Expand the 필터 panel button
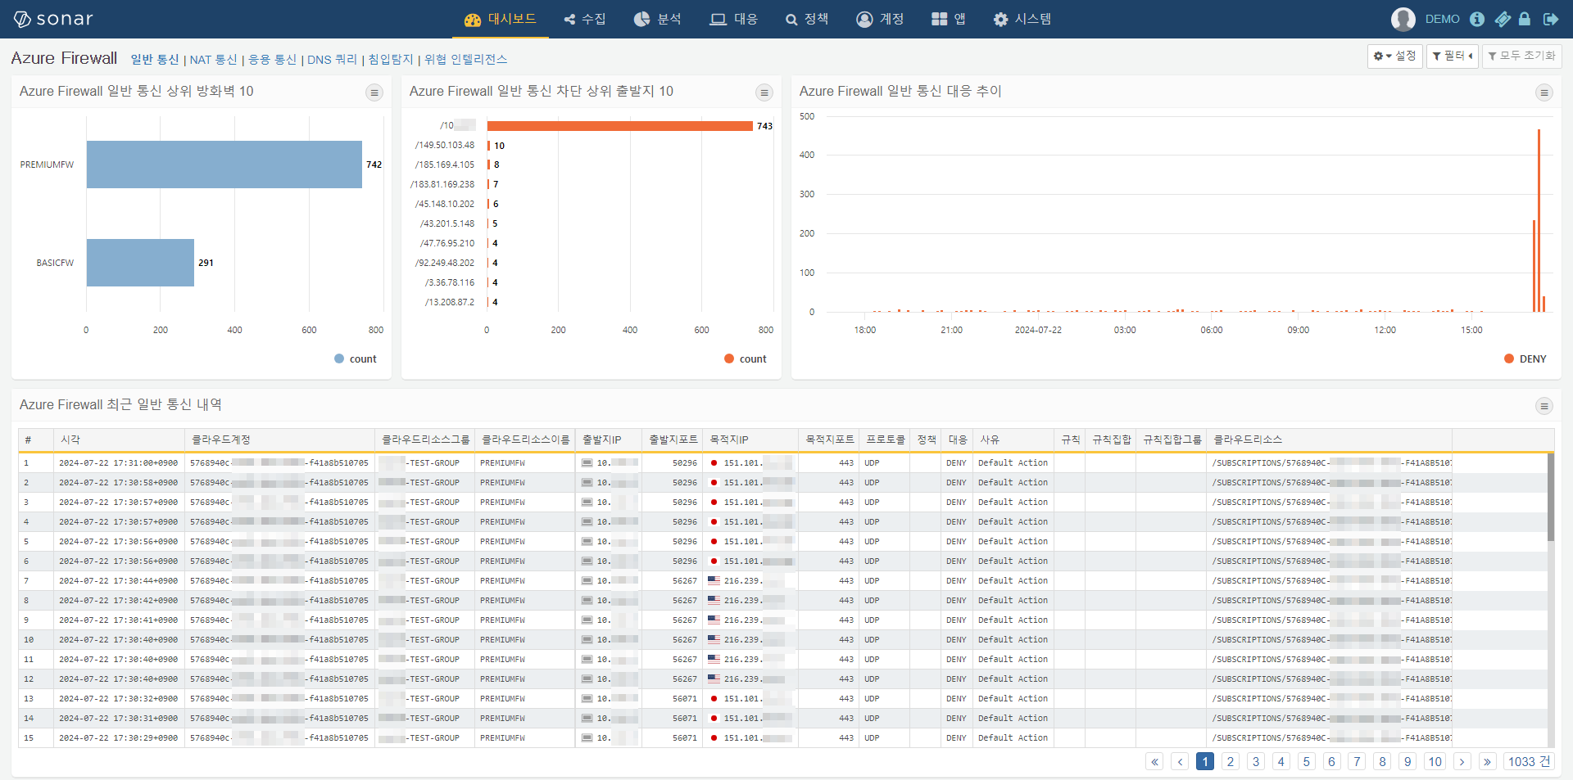 (1453, 56)
